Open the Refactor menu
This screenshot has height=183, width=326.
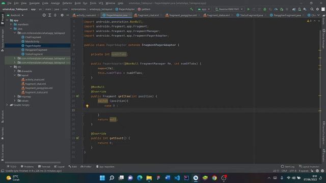click(x=67, y=3)
